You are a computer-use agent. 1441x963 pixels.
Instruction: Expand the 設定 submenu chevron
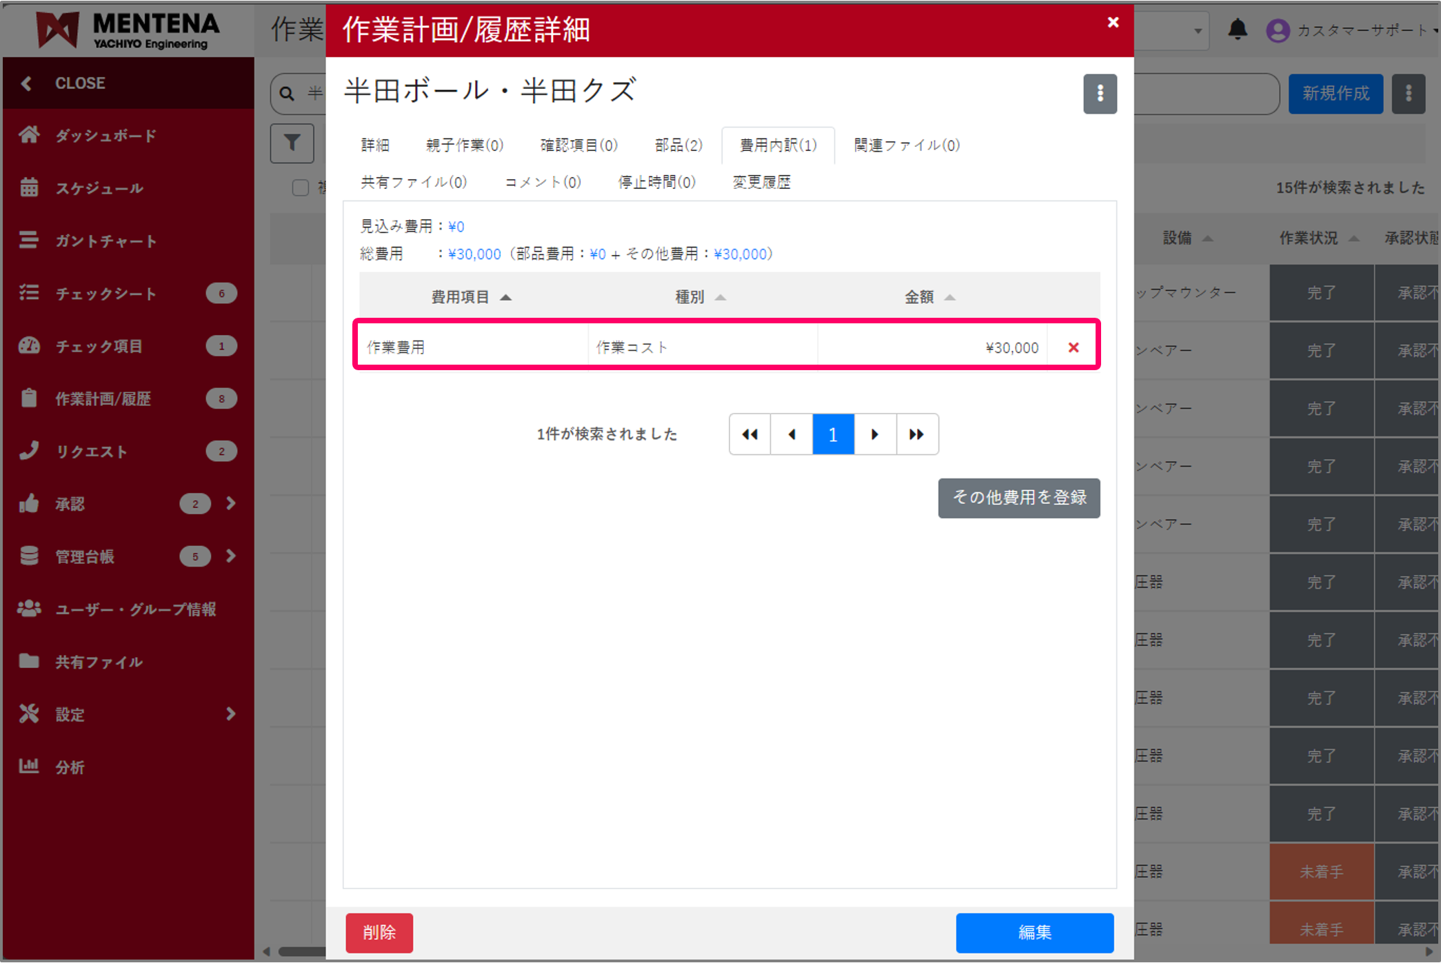(x=231, y=714)
